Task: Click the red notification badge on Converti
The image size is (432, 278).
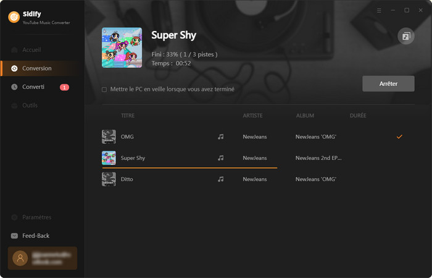Action: click(x=64, y=87)
